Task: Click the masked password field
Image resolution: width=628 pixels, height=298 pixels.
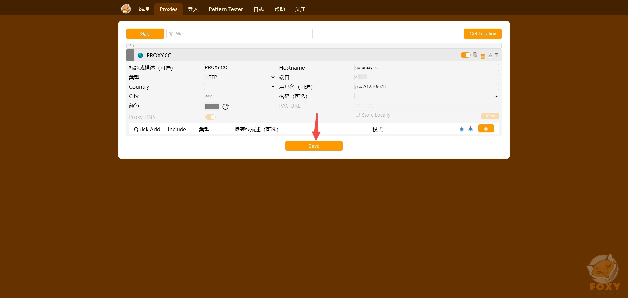Action: pos(423,96)
